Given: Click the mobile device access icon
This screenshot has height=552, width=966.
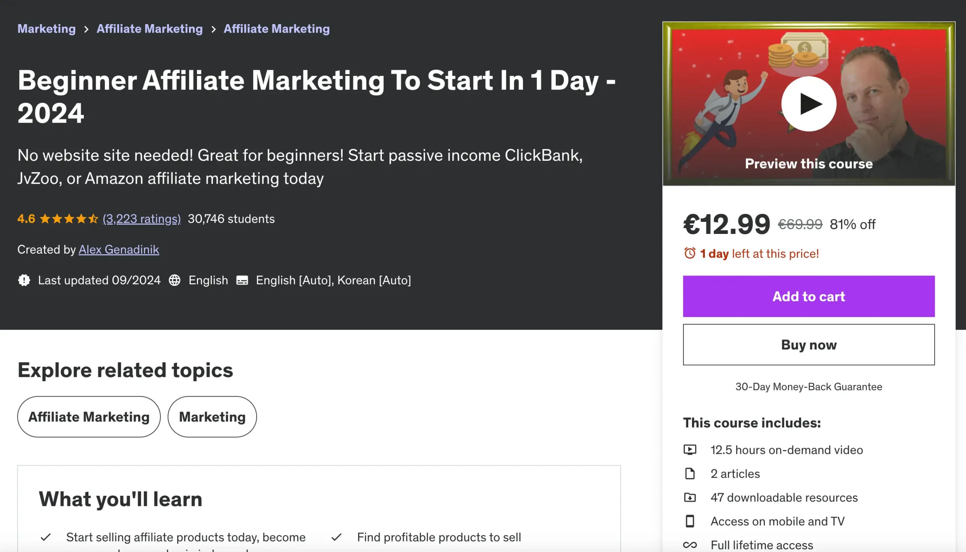Looking at the screenshot, I should 690,521.
